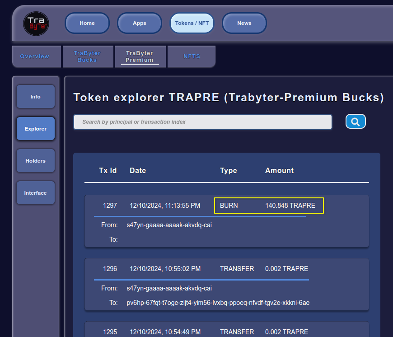Image resolution: width=393 pixels, height=337 pixels.
Task: Click 0.002 TRAPRE amount in transaction 1295
Action: [x=286, y=332]
